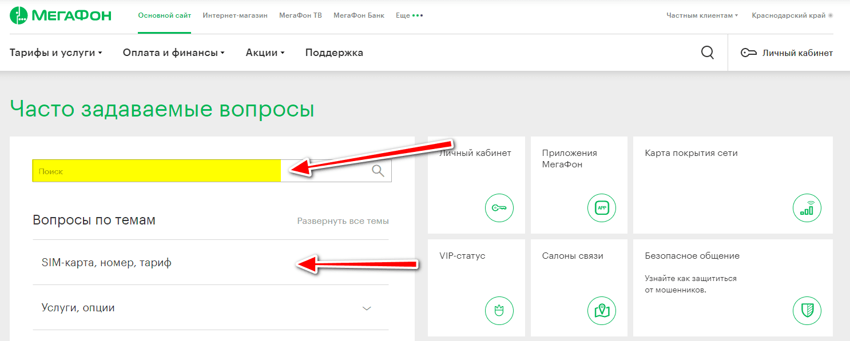Open Личный кабинет in the header
The width and height of the screenshot is (850, 341).
tap(787, 53)
